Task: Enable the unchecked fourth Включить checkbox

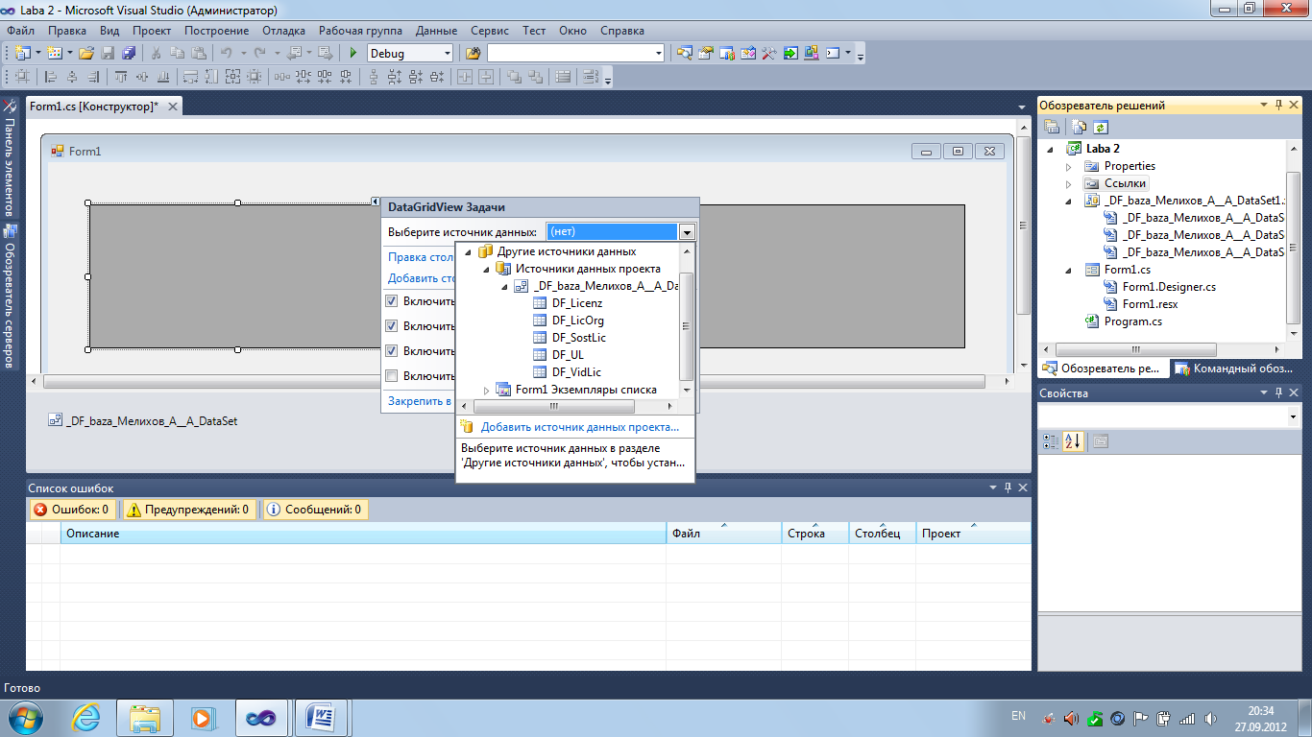Action: (x=391, y=375)
